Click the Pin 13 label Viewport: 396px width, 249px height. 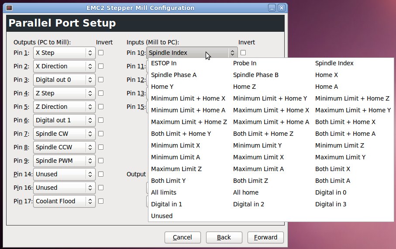136,93
